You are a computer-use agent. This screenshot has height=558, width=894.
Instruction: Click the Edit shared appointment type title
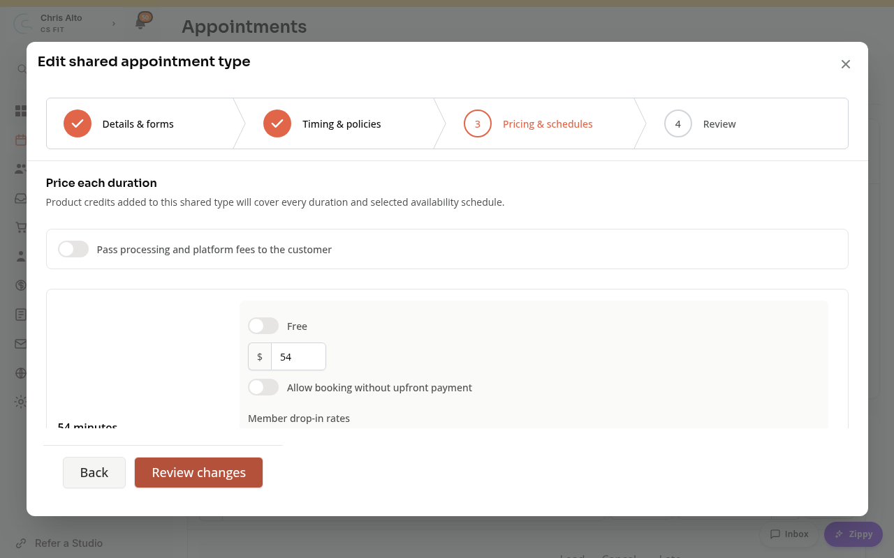point(144,61)
